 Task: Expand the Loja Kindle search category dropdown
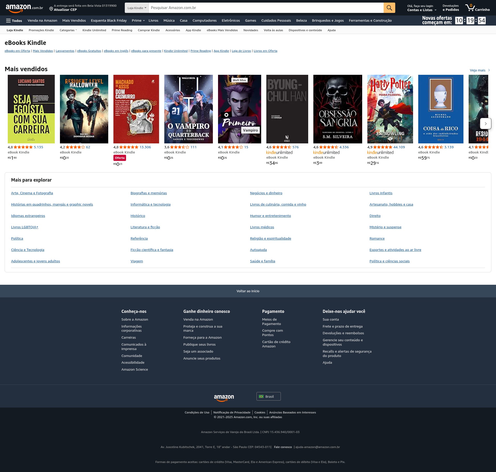tap(137, 8)
